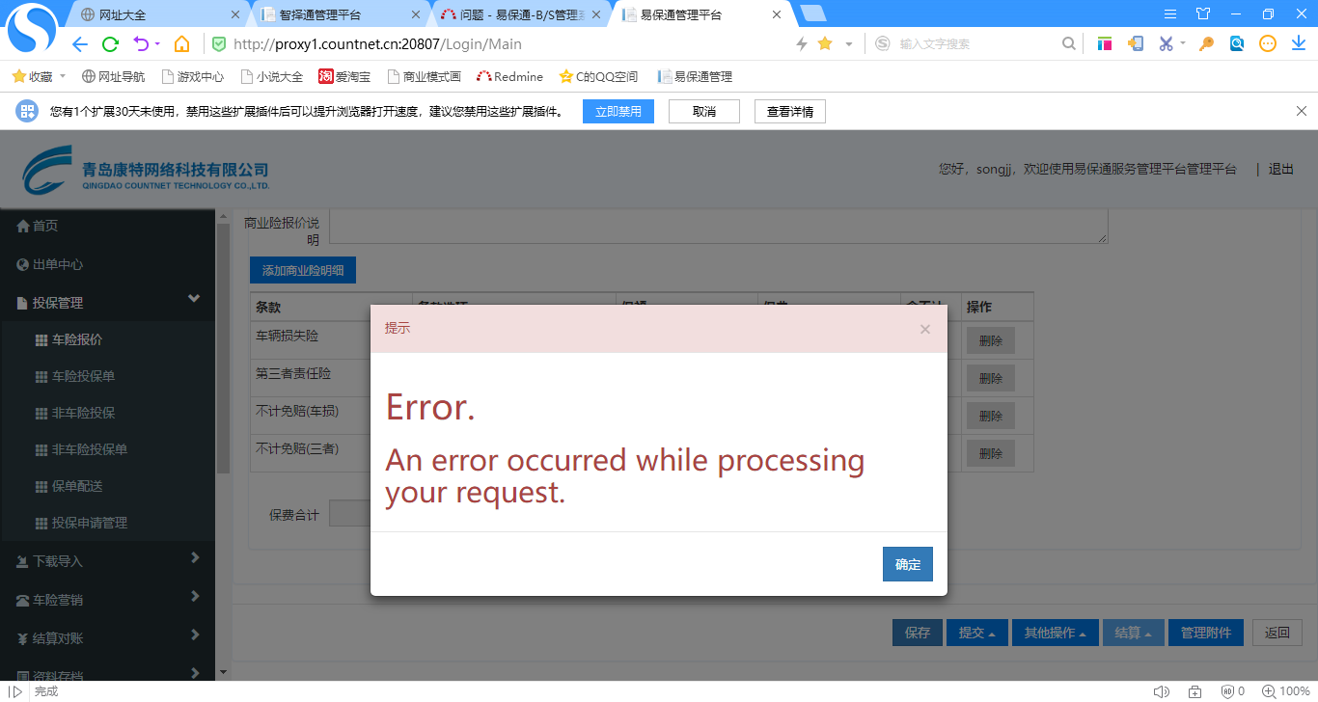The width and height of the screenshot is (1318, 702).
Task: Open the key password manager icon
Action: 1206,43
